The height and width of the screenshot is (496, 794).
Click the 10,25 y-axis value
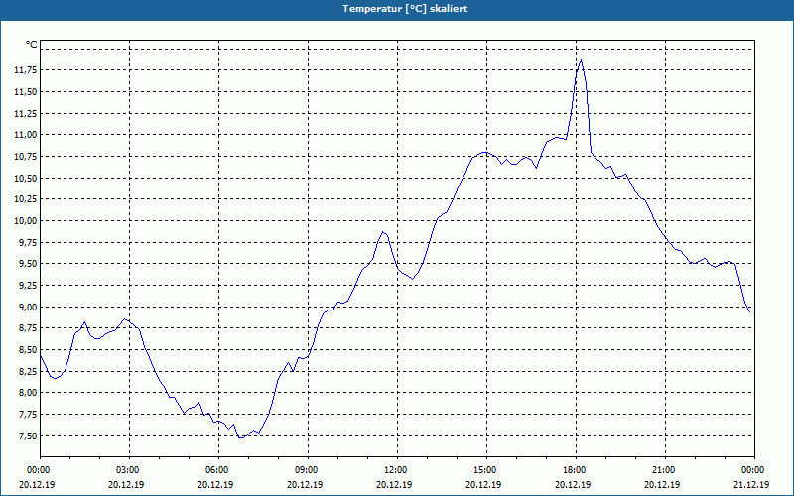click(25, 199)
